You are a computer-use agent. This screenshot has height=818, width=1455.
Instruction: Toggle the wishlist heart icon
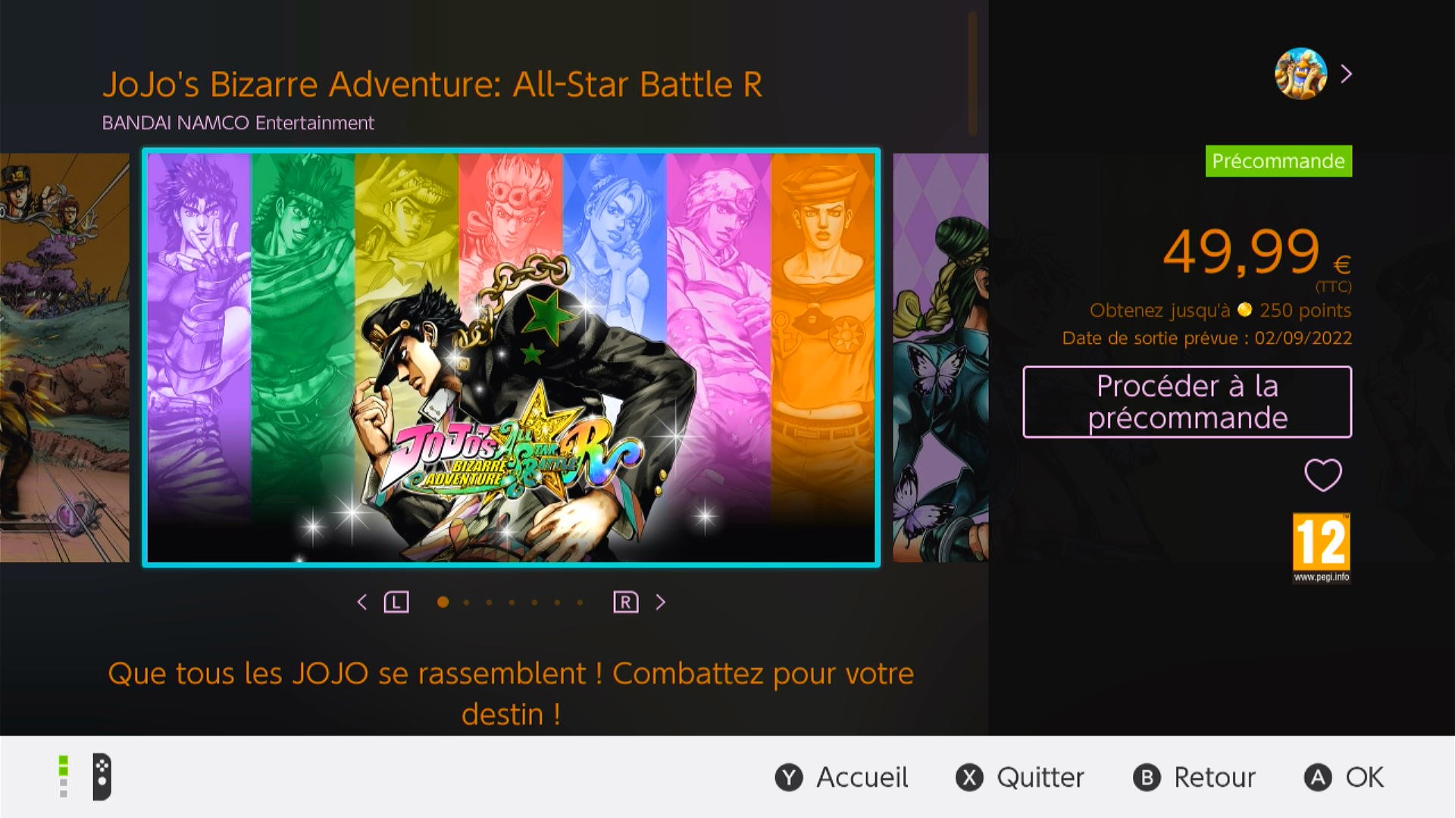[x=1323, y=475]
